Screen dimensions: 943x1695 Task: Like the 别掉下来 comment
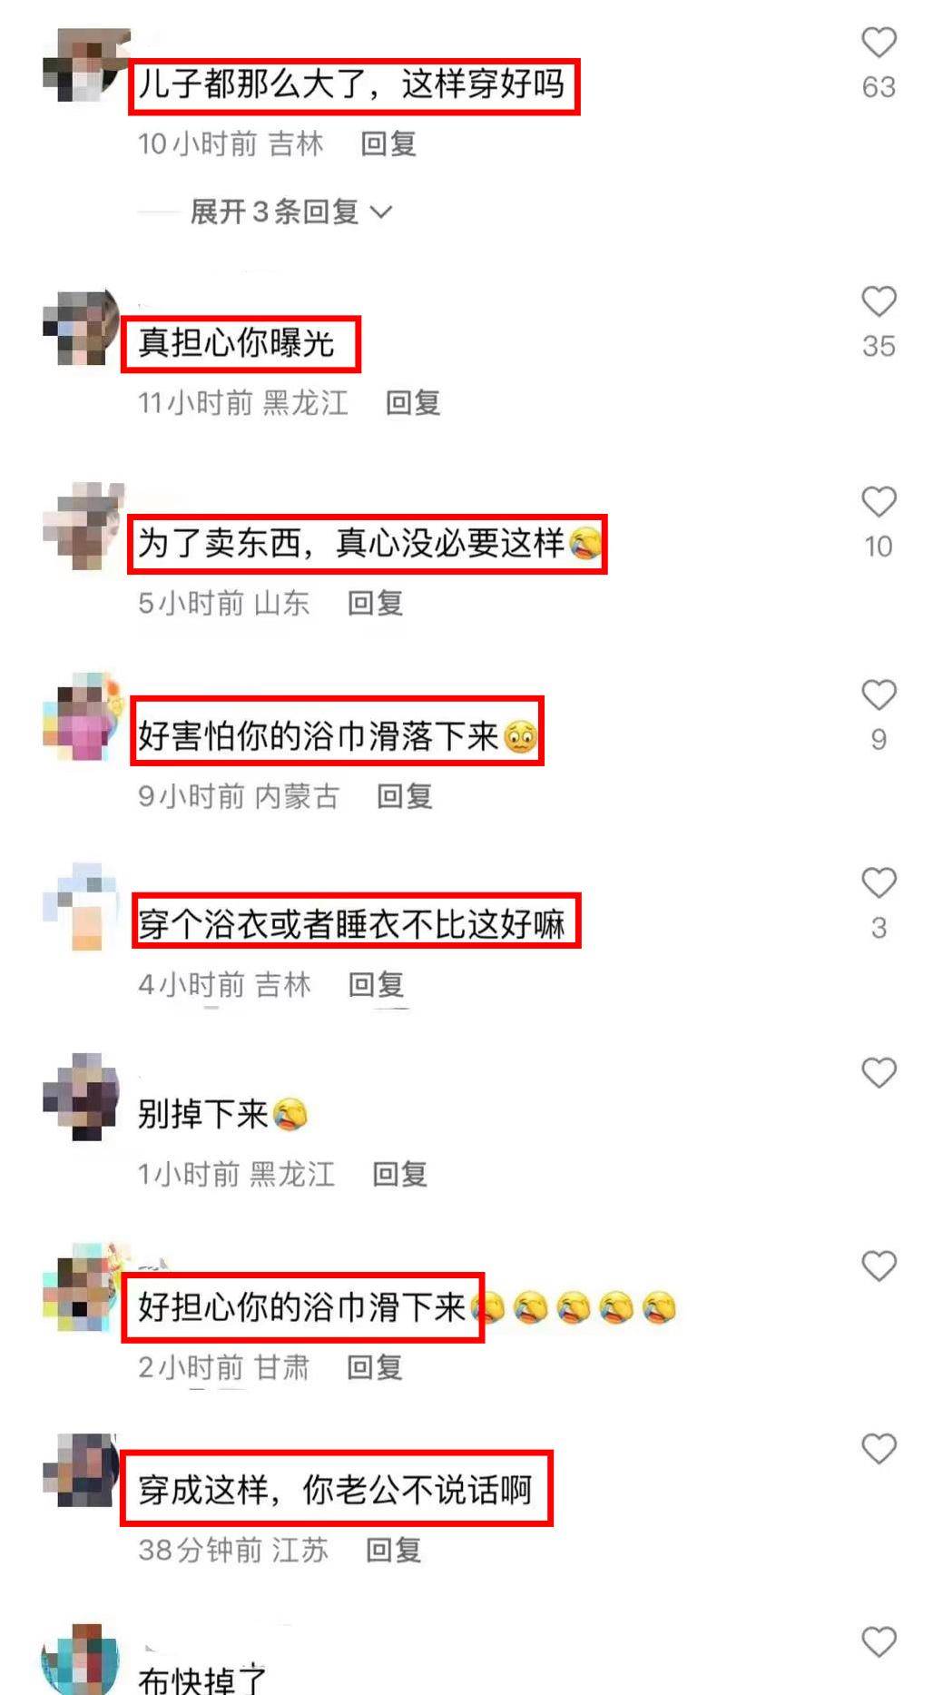tap(879, 1073)
